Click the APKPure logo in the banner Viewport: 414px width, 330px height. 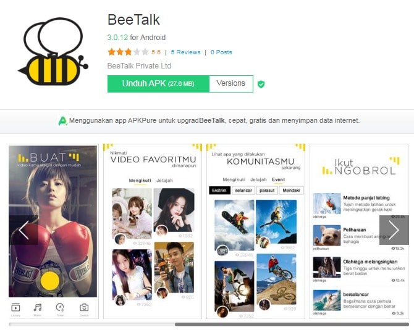pos(62,121)
